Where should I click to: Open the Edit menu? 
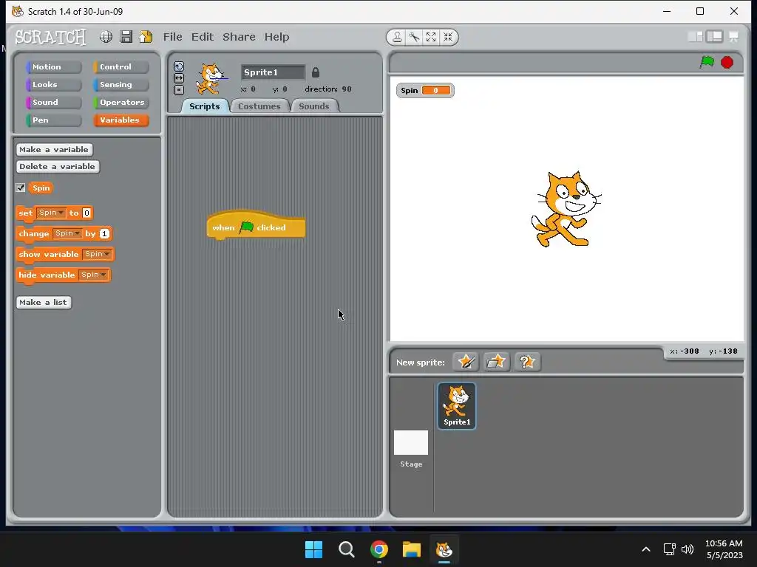click(203, 37)
